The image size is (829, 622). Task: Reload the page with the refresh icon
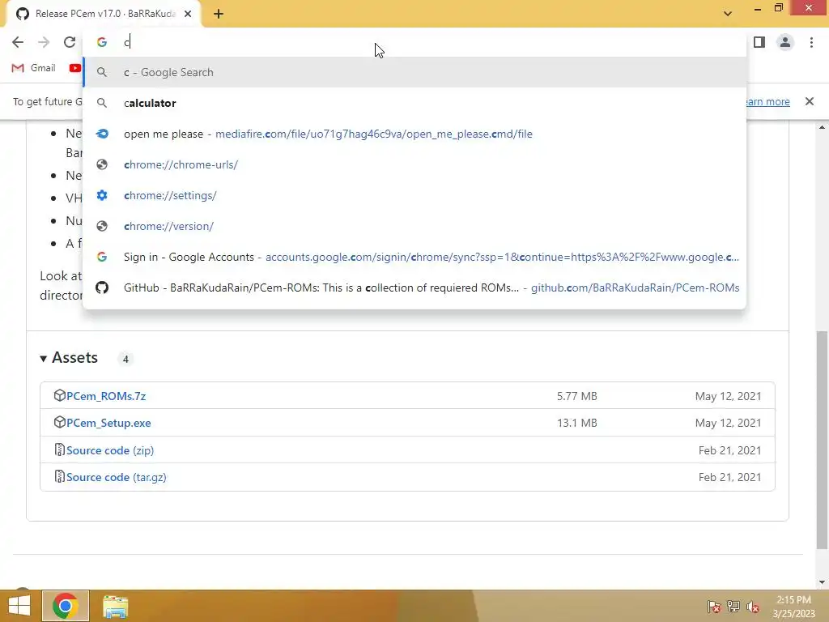coord(70,42)
